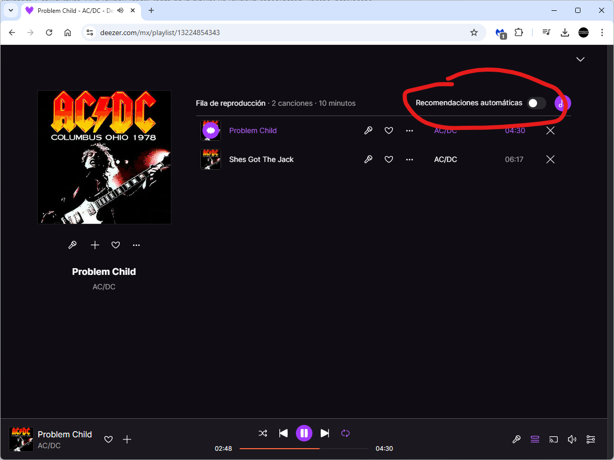This screenshot has width=614, height=460.
Task: Click the Shes Got The Jack thumbnail
Action: (x=211, y=159)
